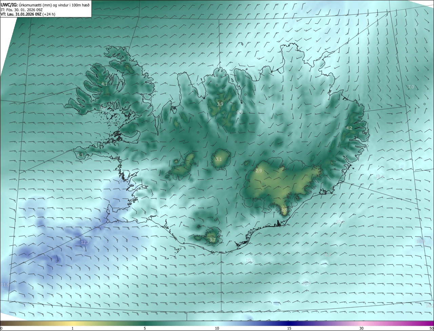This screenshot has width=434, height=331.
Task: Click the 3.1 value on the central glacier
Action: tap(219, 159)
